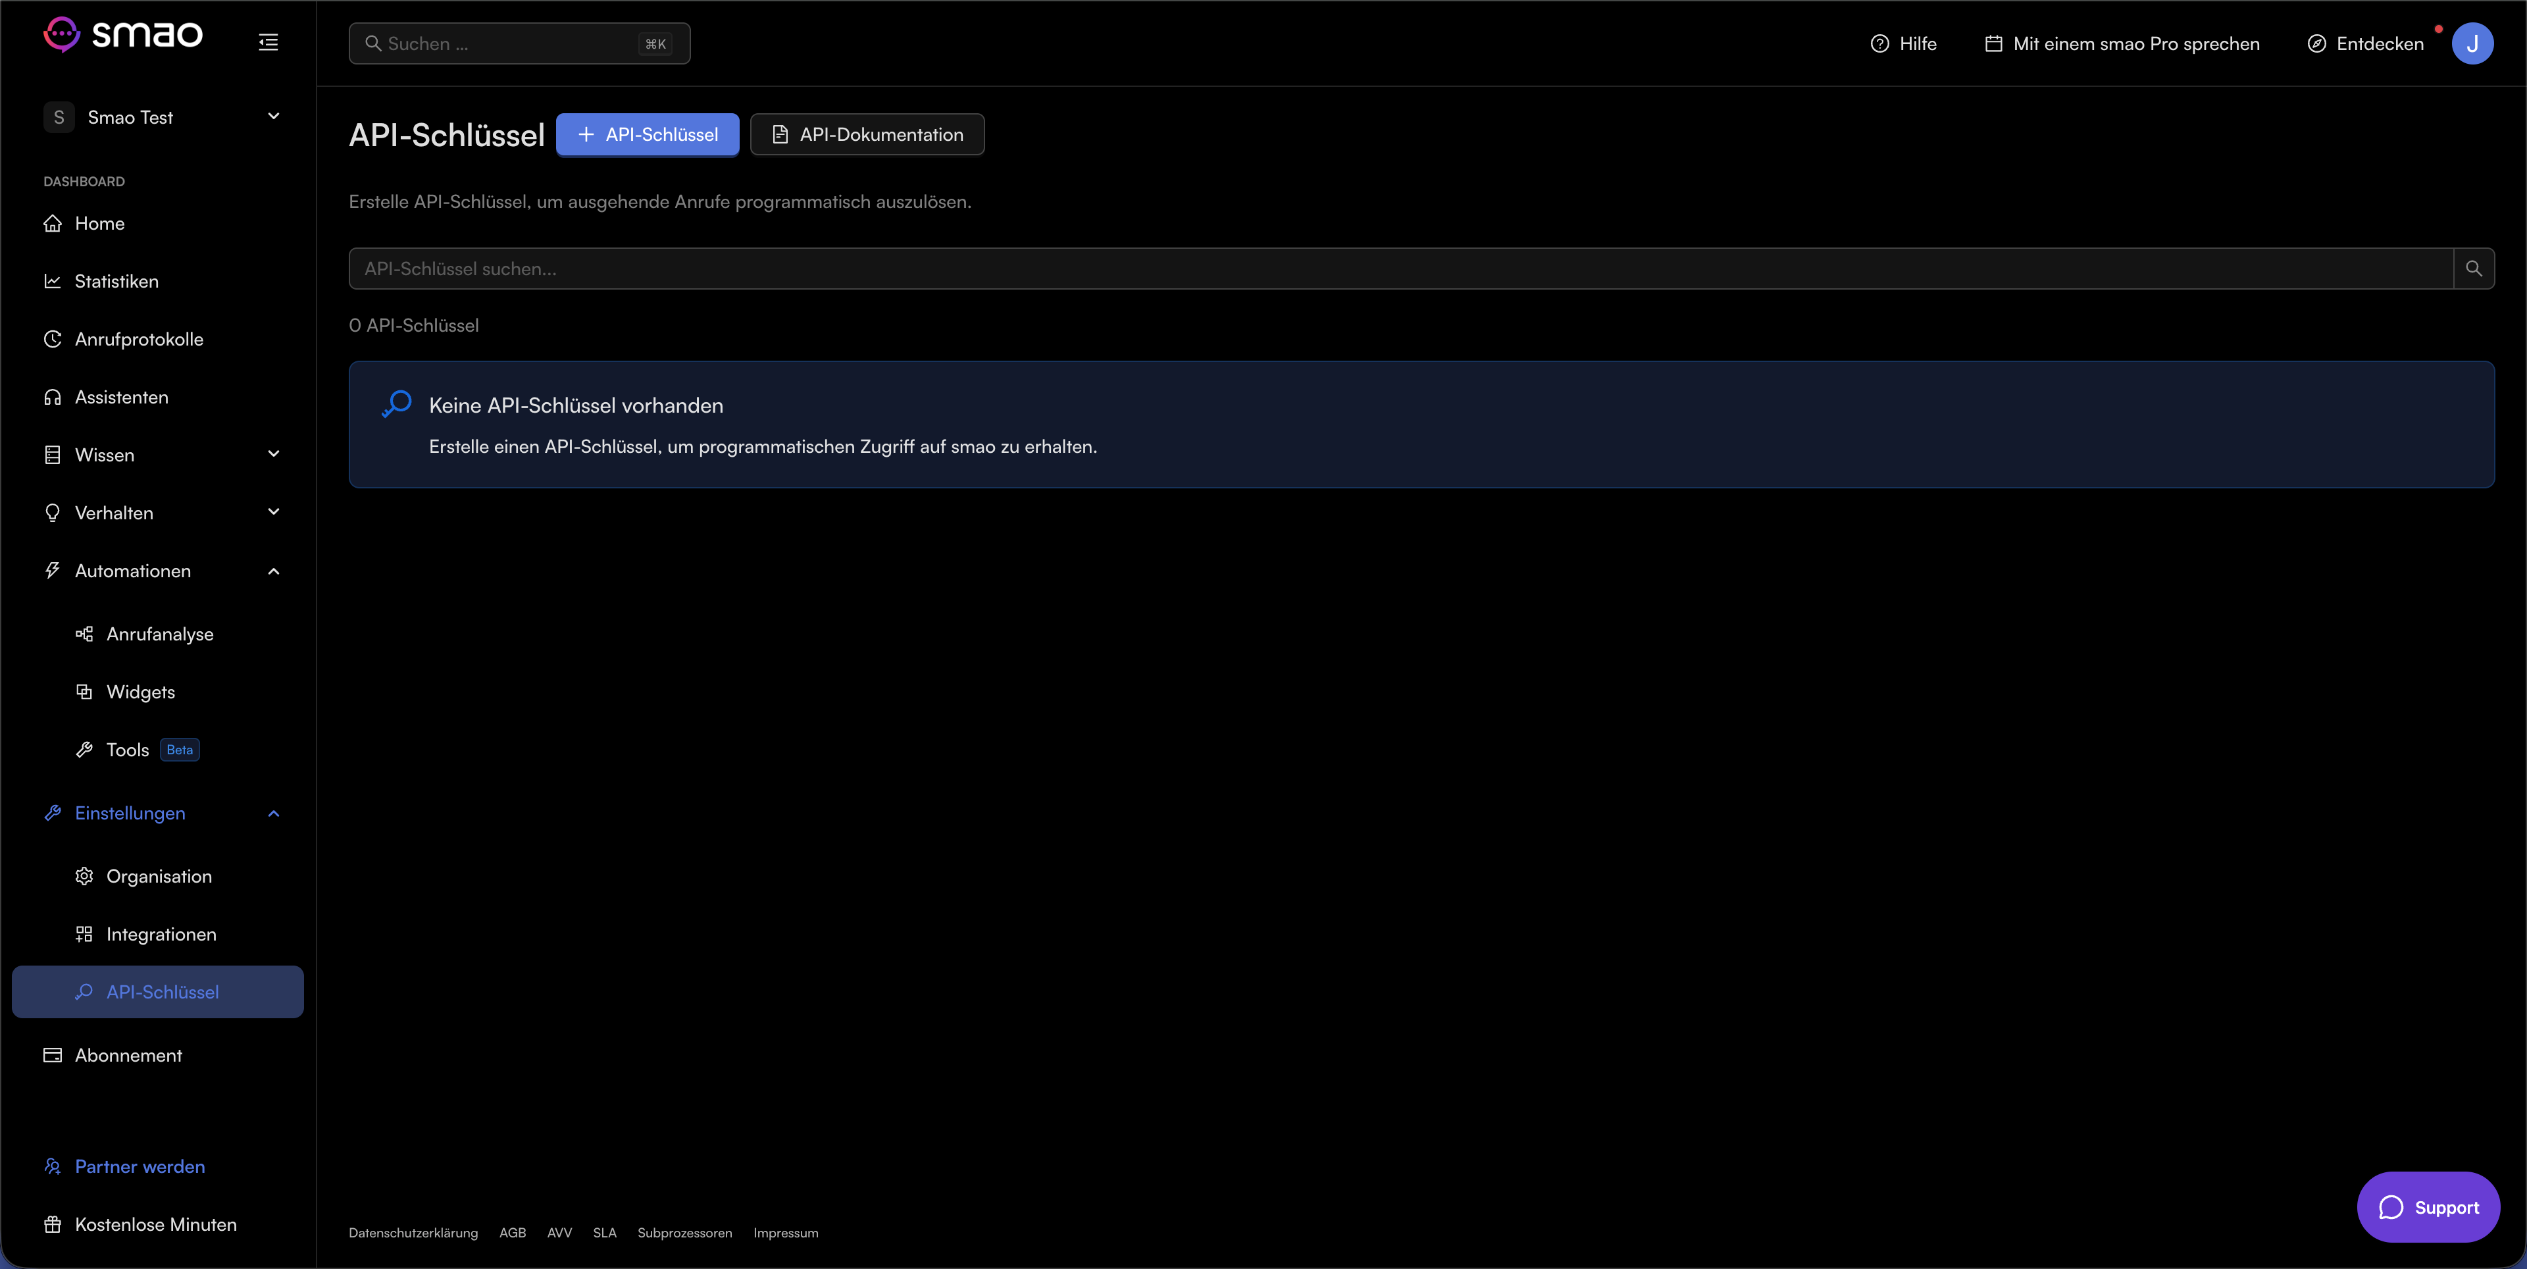Click the key icon in the empty-state card

(397, 403)
